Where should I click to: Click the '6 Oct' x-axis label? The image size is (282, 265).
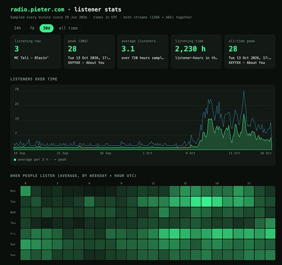tap(190, 153)
